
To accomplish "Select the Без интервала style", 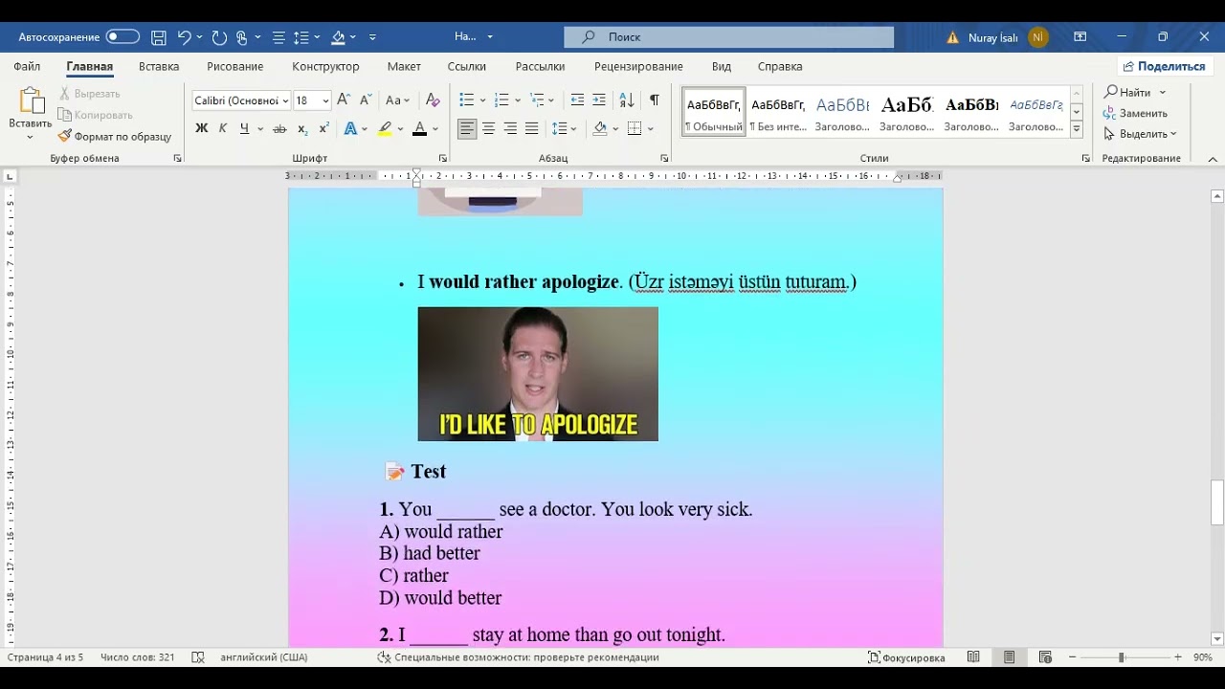I will [x=778, y=113].
